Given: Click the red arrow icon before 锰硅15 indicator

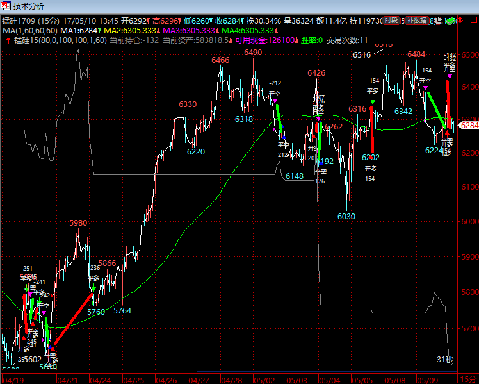Looking at the screenshot, I should pos(8,40).
